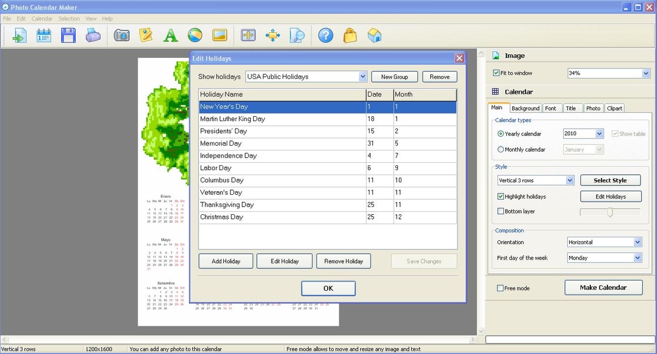Image resolution: width=657 pixels, height=354 pixels.
Task: Open the First day of week dropdown
Action: pyautogui.click(x=638, y=258)
